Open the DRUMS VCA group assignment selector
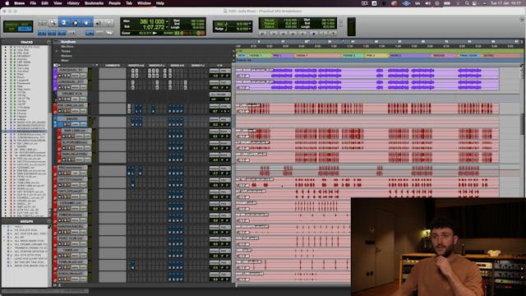 point(219,95)
